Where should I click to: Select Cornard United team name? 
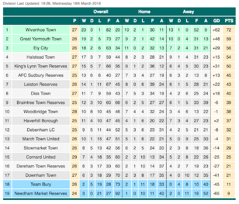point(41,157)
